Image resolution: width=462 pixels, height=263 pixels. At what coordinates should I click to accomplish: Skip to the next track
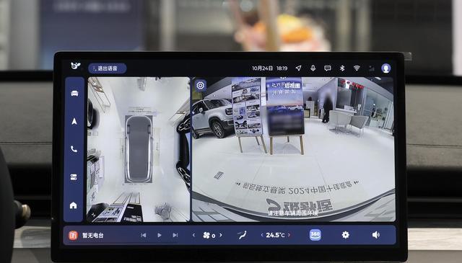point(175,235)
